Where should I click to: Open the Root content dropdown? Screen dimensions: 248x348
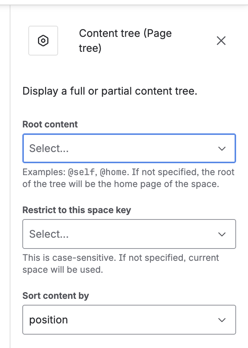click(129, 148)
